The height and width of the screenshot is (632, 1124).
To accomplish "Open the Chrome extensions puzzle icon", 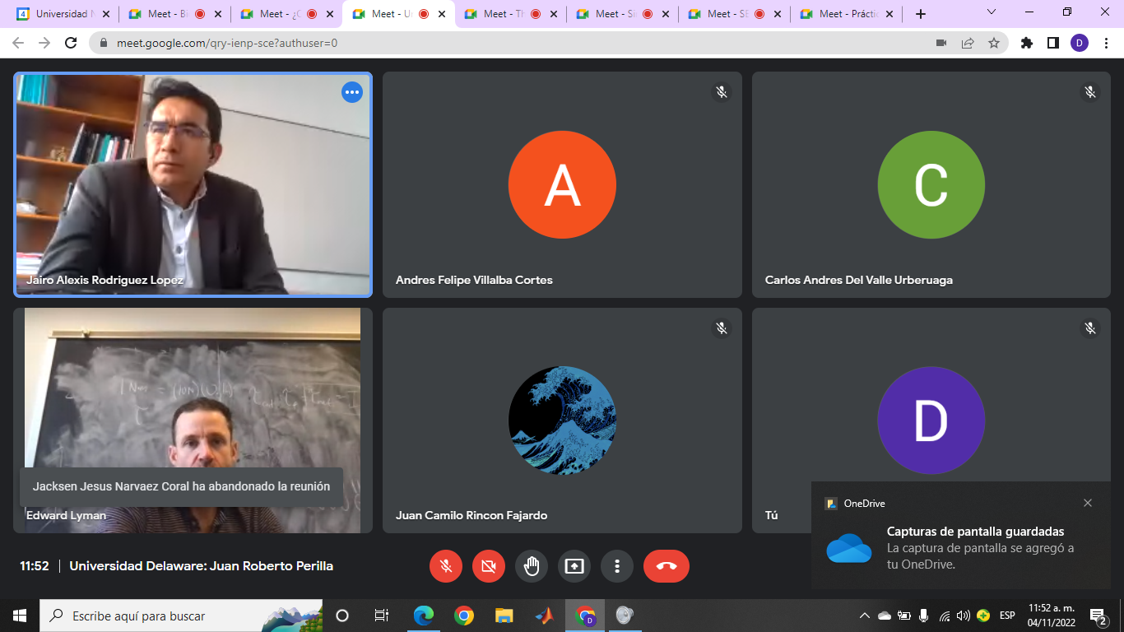I will click(x=1027, y=43).
